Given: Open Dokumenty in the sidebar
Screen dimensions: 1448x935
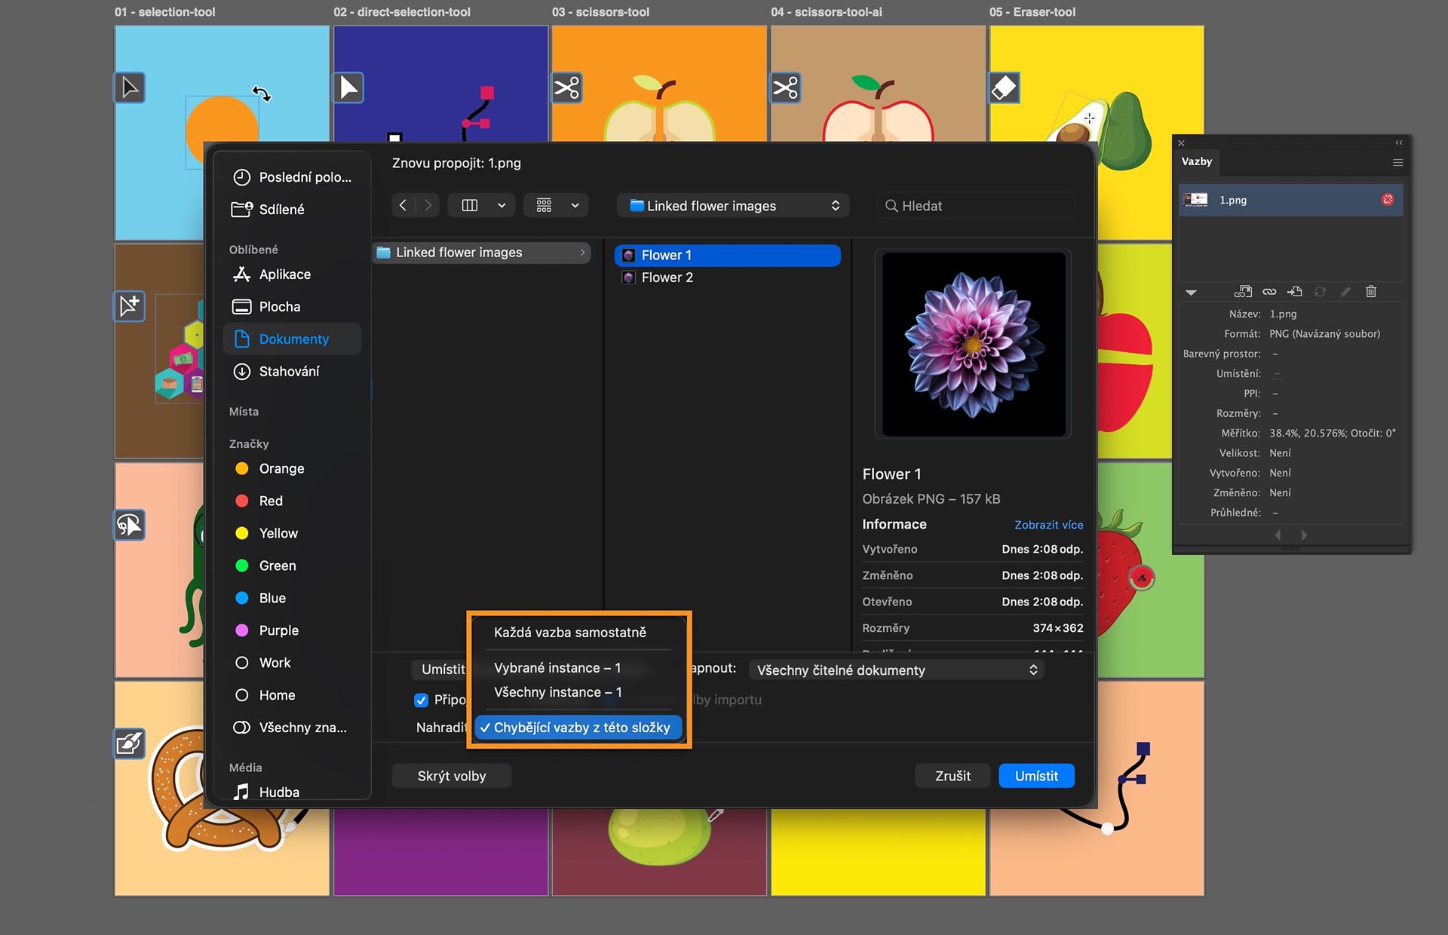Looking at the screenshot, I should [292, 339].
